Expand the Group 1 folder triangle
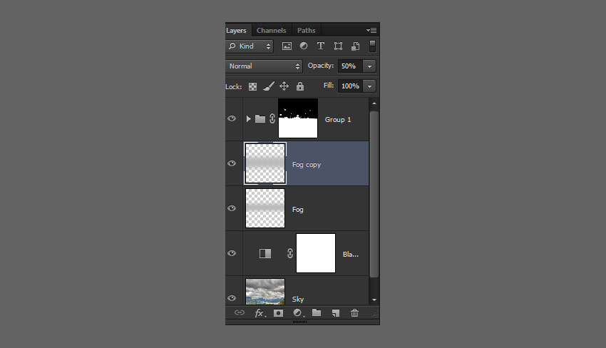 pyautogui.click(x=249, y=118)
